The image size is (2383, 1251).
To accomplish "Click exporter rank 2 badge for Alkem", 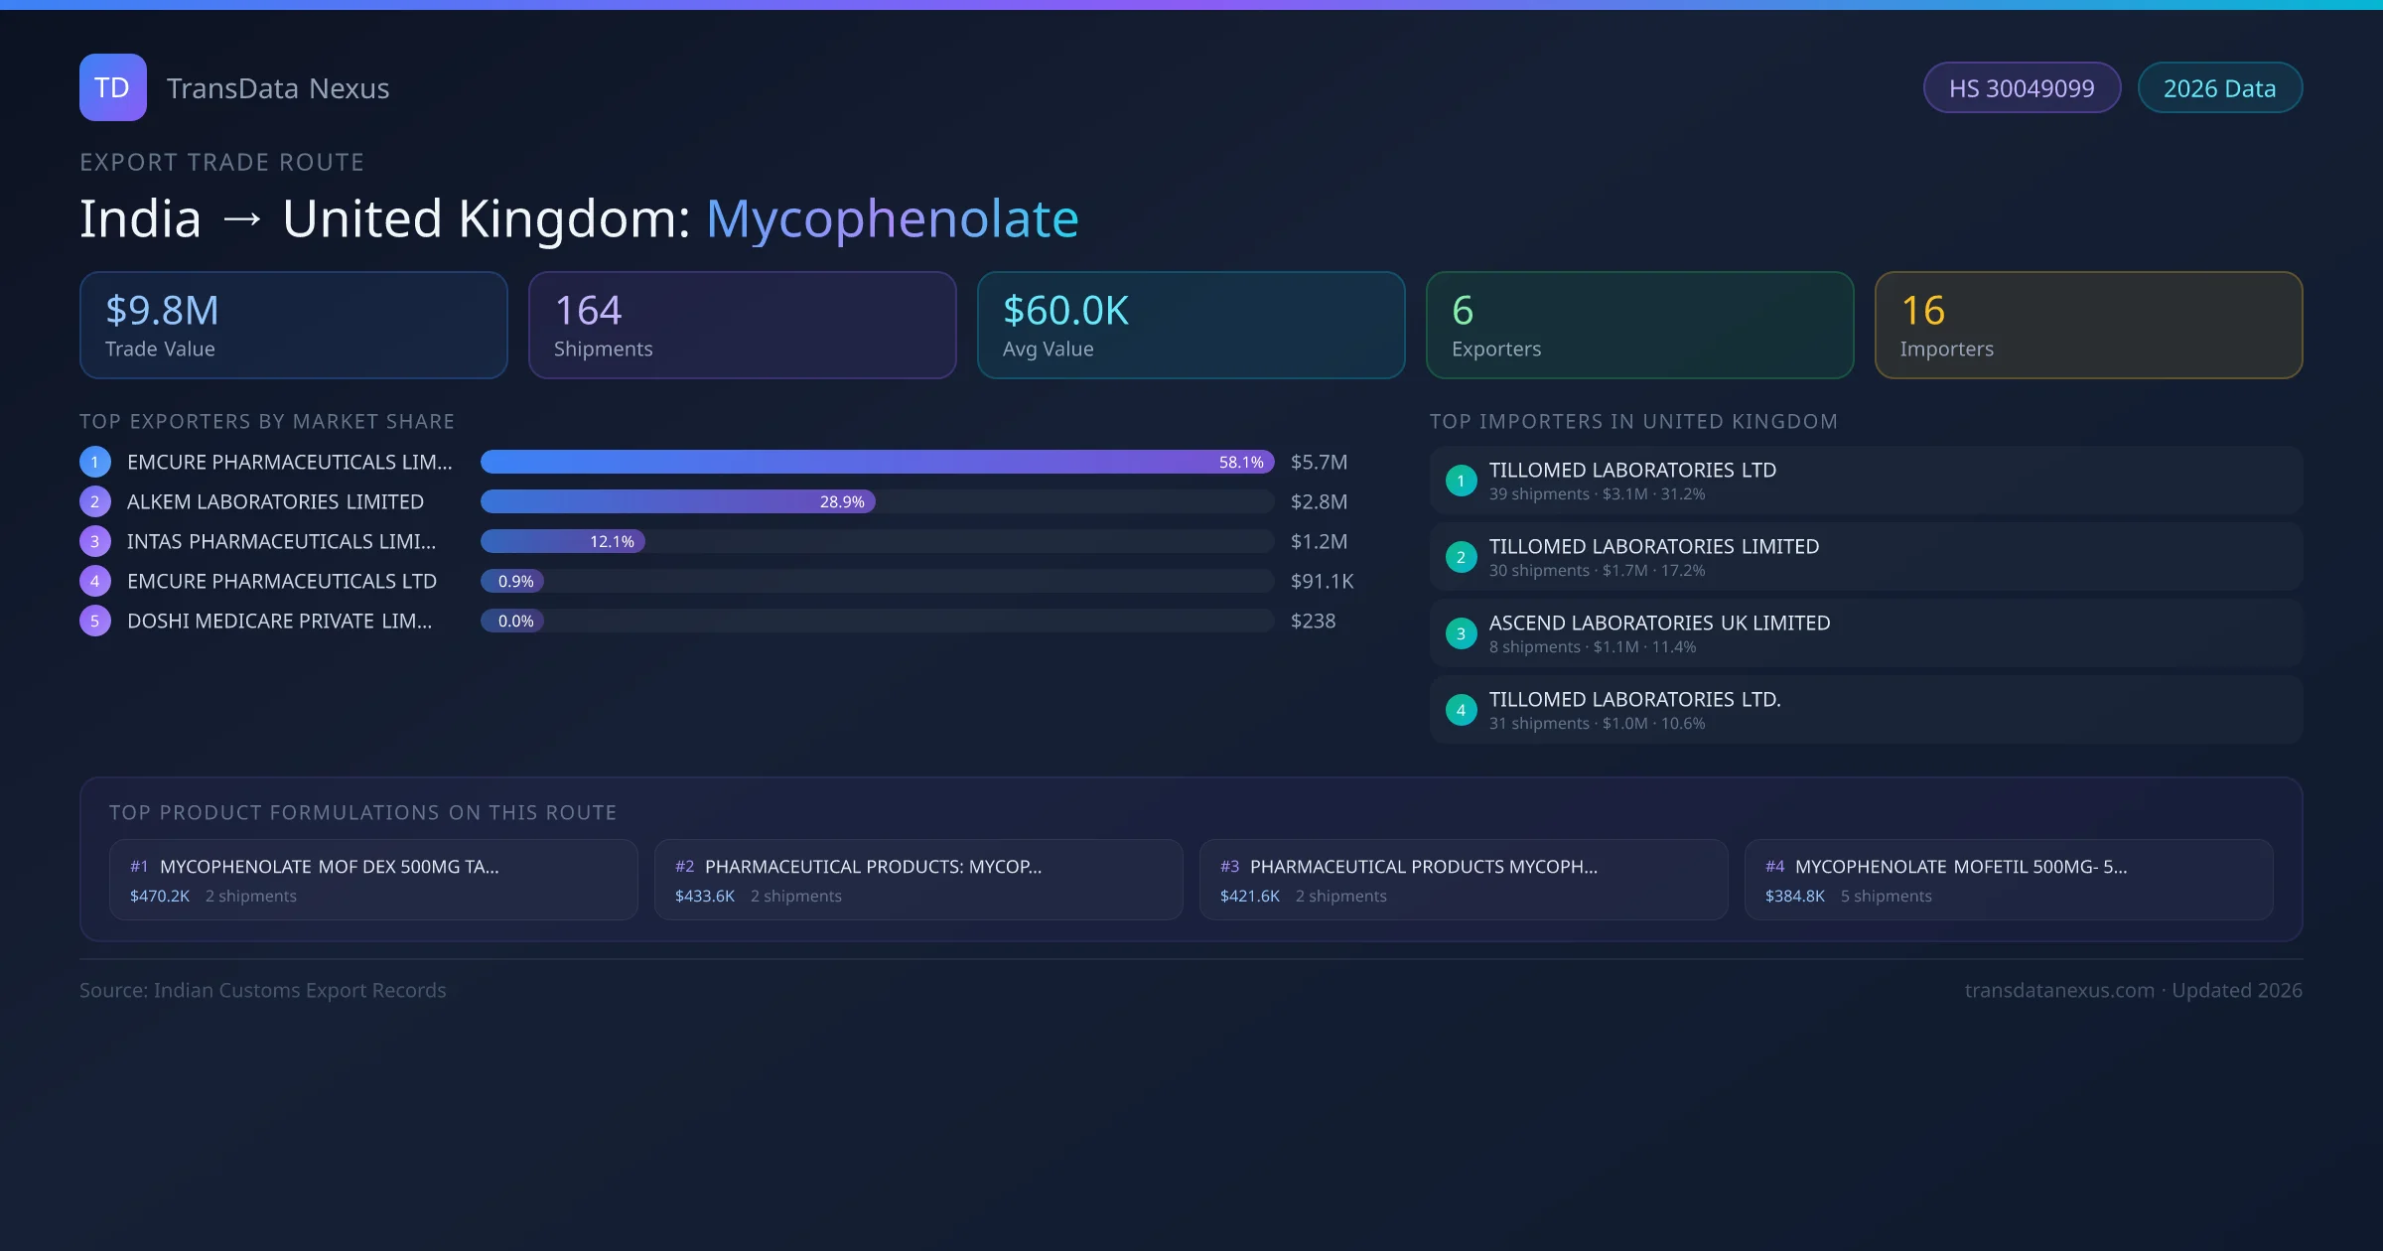I will click(x=95, y=501).
